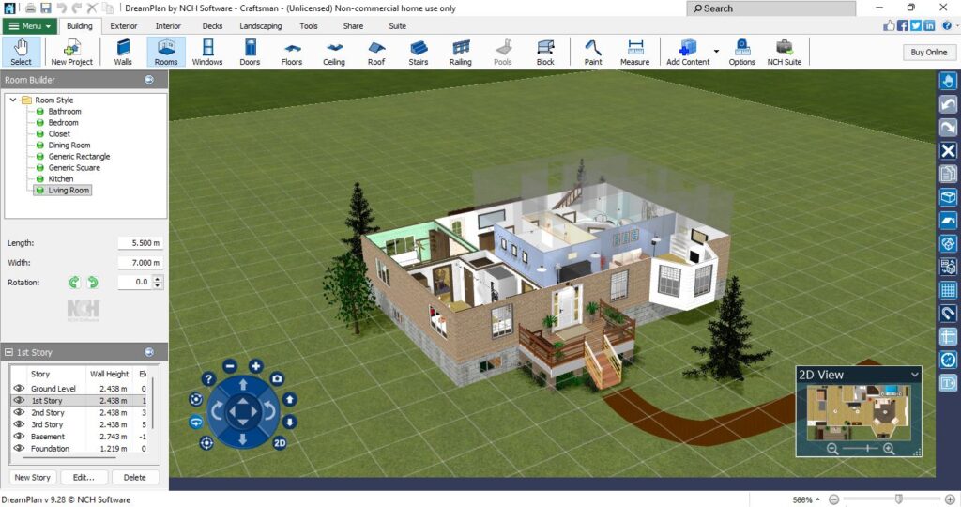The height and width of the screenshot is (507, 961).
Task: Select Kitchen room style
Action: point(61,179)
